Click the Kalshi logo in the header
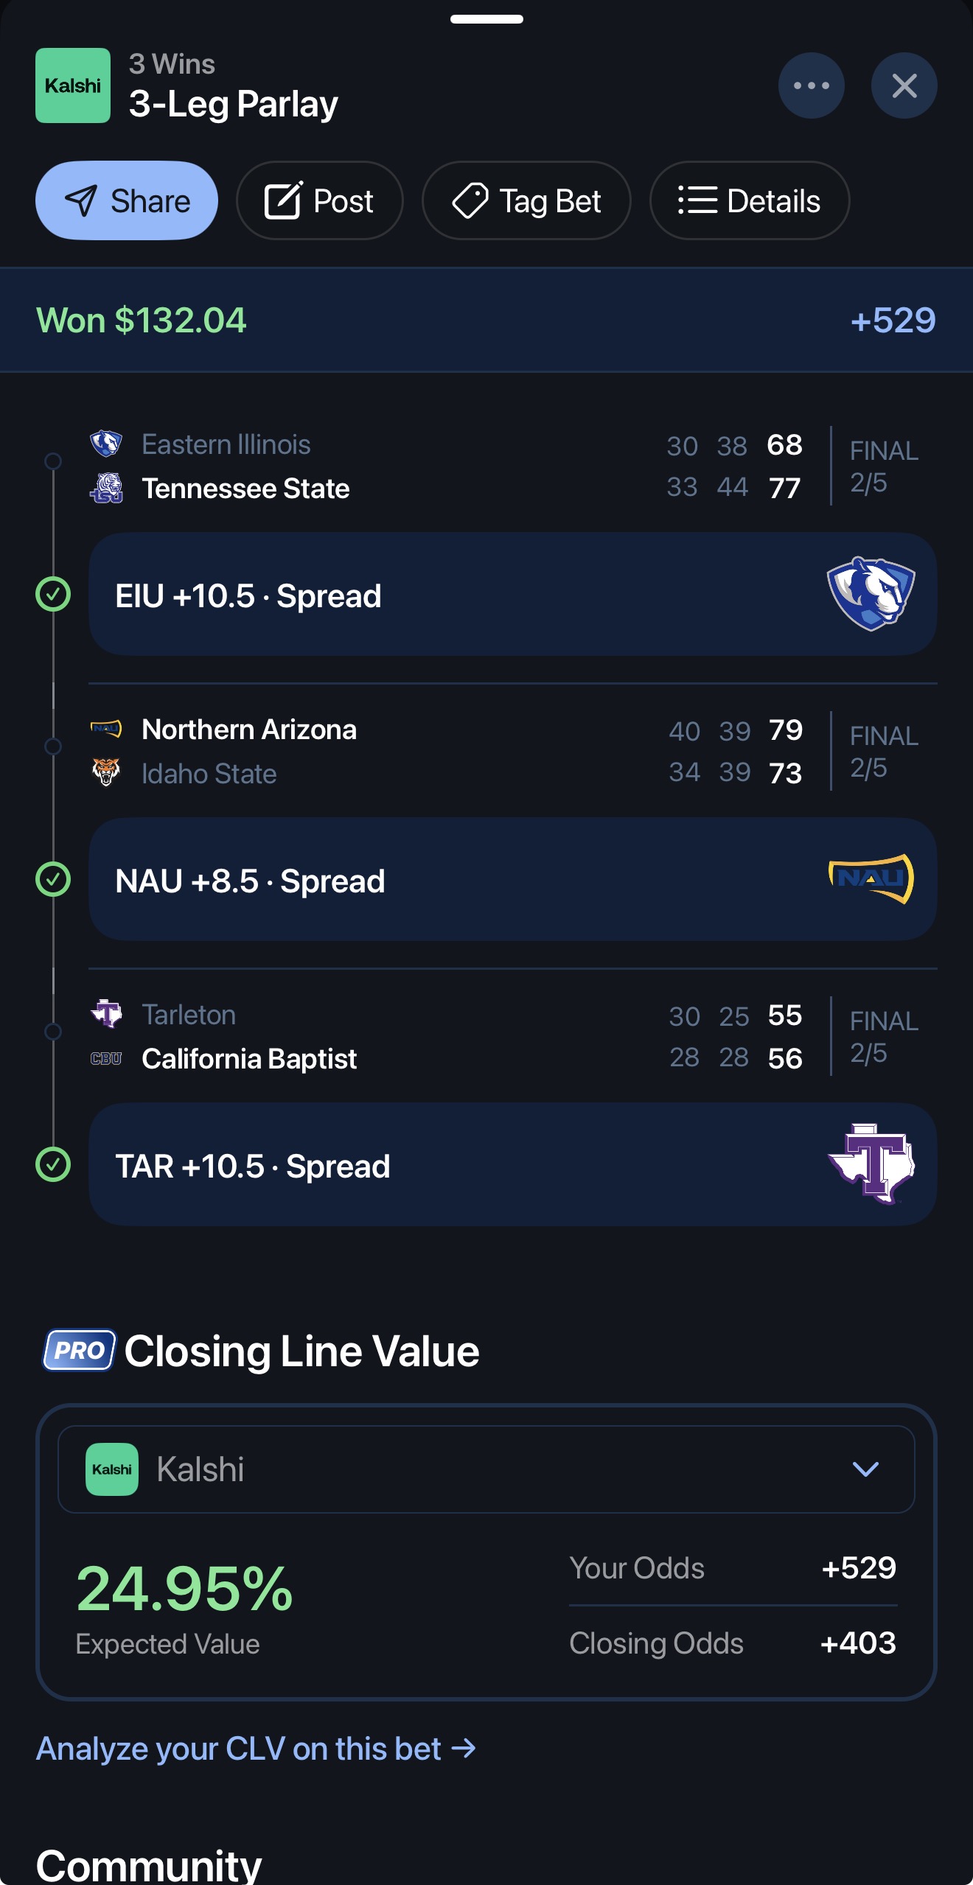 pyautogui.click(x=72, y=85)
